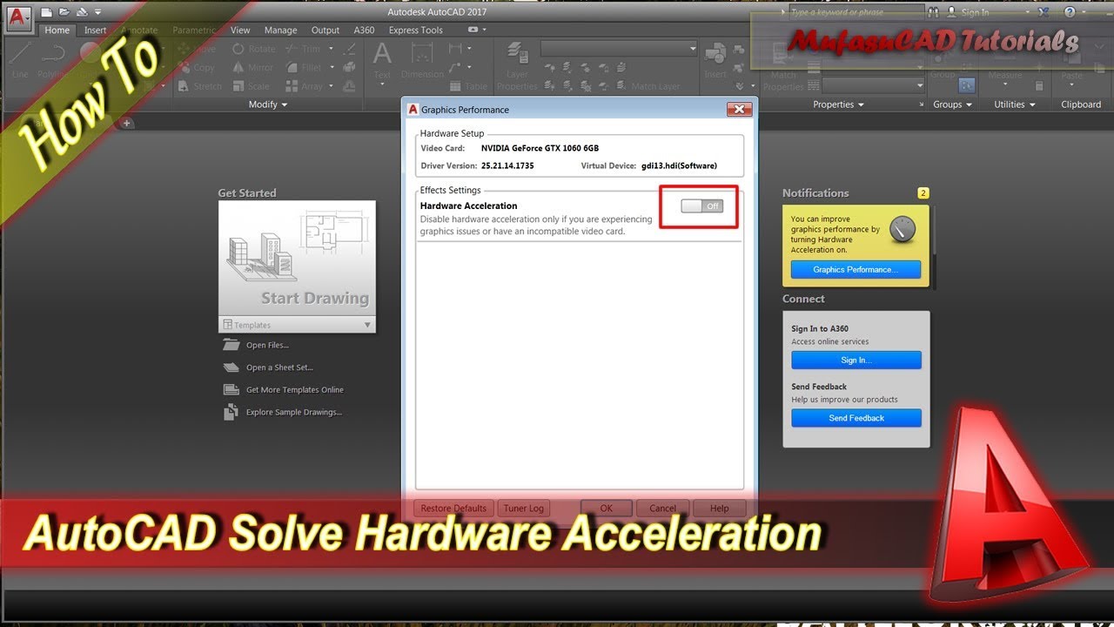Click the Start Drawing thumbnail
1114x627 pixels.
pyautogui.click(x=297, y=259)
